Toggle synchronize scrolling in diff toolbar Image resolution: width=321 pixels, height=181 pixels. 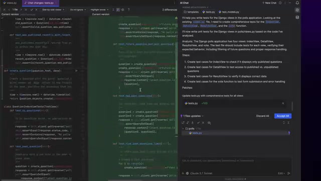point(118,10)
